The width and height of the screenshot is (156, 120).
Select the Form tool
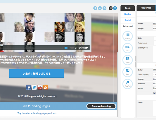(x=128, y=36)
